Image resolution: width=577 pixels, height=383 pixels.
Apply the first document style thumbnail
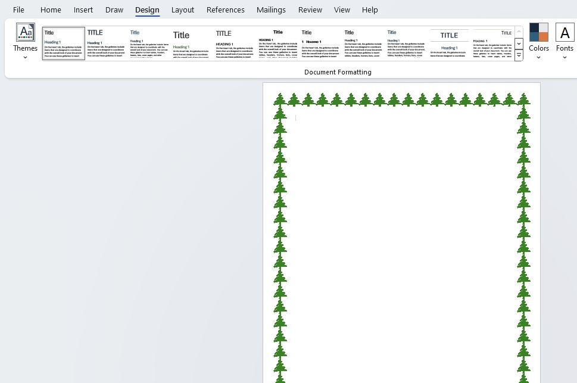click(x=64, y=43)
